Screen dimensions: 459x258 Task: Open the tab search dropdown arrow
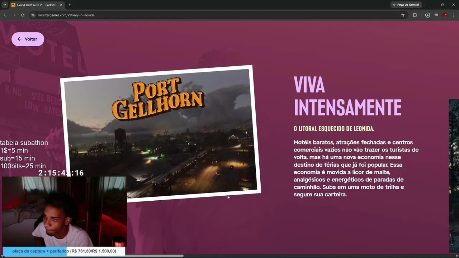(x=5, y=5)
